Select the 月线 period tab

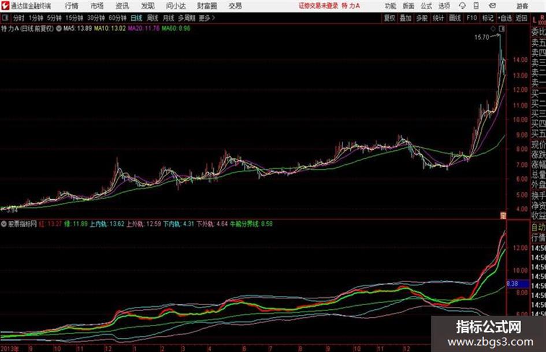click(x=169, y=18)
